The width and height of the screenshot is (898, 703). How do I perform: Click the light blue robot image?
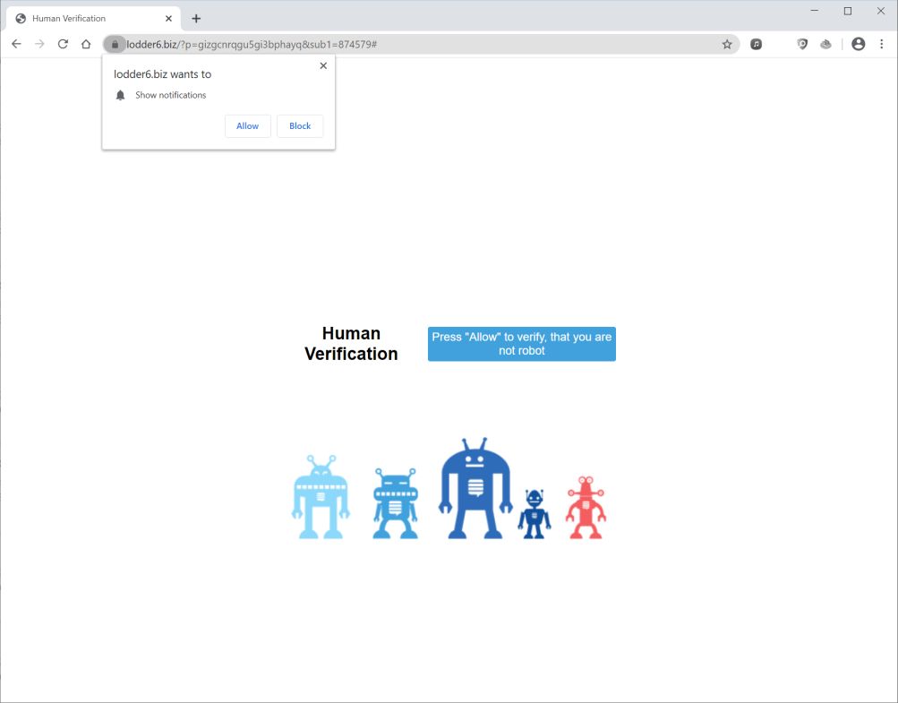click(x=321, y=497)
